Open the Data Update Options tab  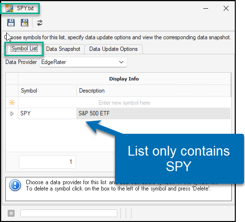coord(114,49)
